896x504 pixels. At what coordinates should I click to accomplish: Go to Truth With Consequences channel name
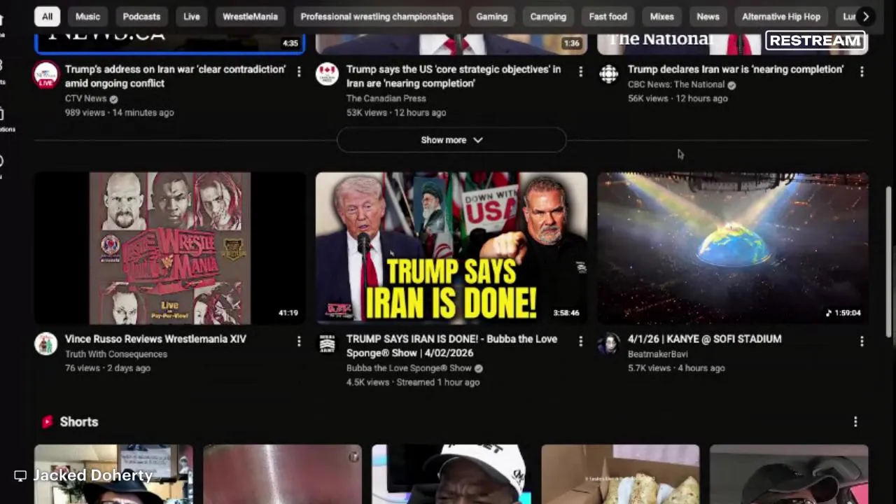[x=116, y=354]
